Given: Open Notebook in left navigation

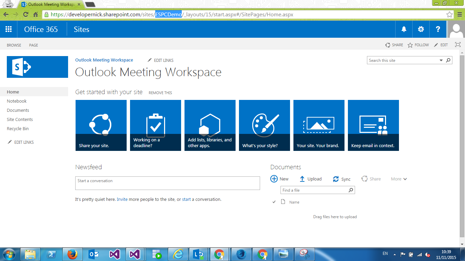Looking at the screenshot, I should coord(17,101).
